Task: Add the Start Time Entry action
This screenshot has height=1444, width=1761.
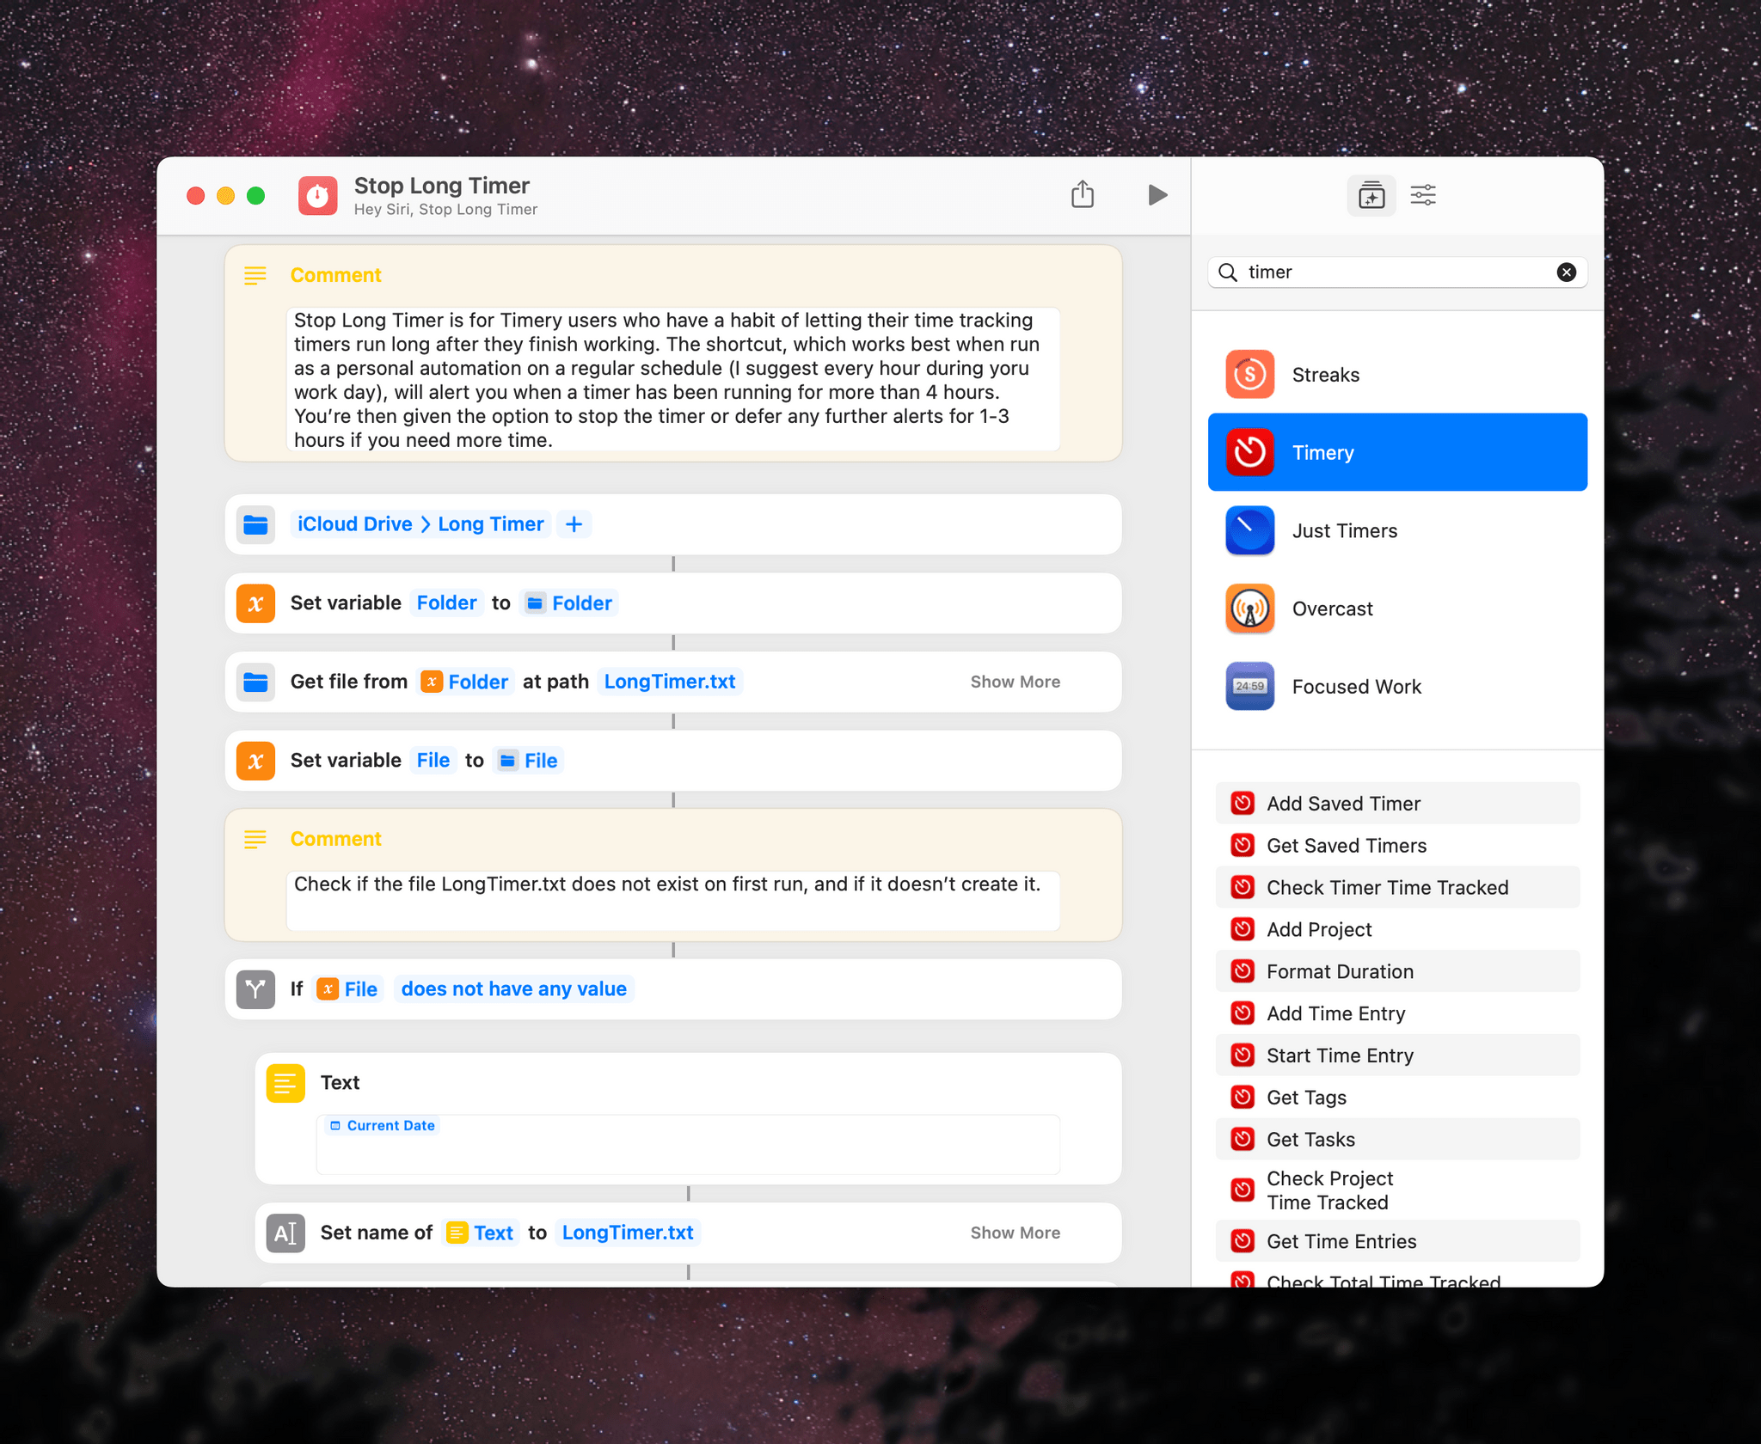Action: [x=1397, y=1055]
